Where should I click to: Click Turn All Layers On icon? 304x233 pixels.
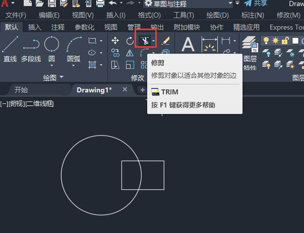266,65
